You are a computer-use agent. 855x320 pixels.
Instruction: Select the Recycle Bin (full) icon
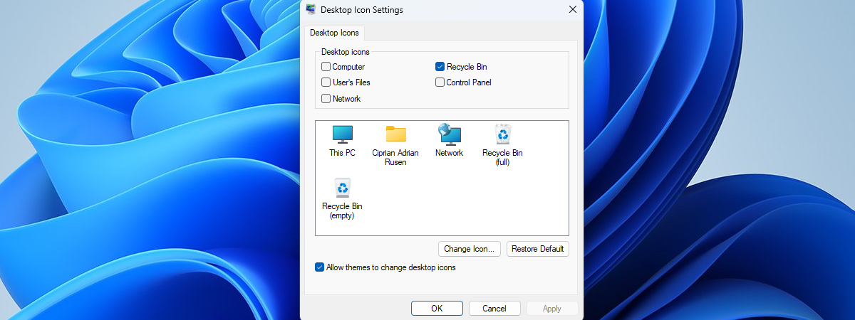coord(502,145)
